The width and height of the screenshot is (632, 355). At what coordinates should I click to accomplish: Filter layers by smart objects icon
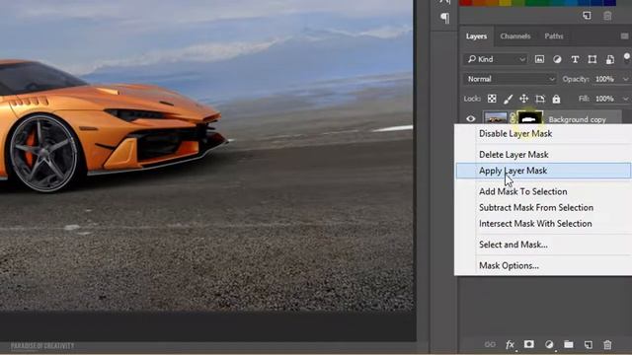pyautogui.click(x=610, y=59)
